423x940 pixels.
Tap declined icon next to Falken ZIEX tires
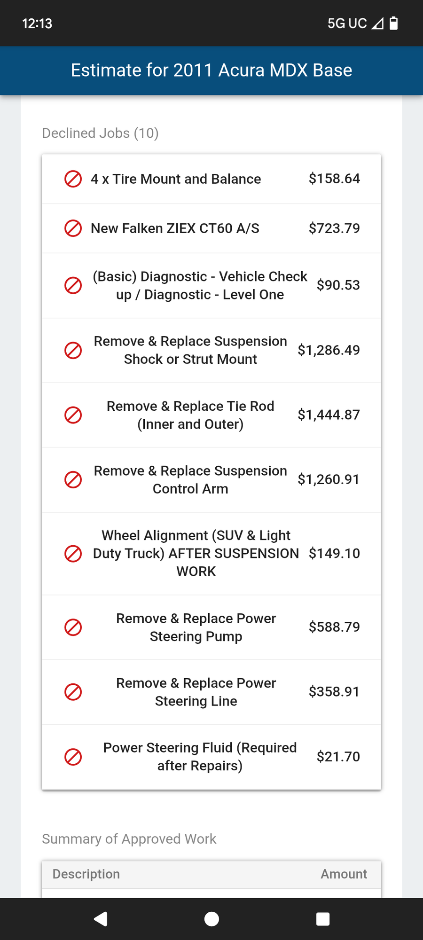click(73, 228)
